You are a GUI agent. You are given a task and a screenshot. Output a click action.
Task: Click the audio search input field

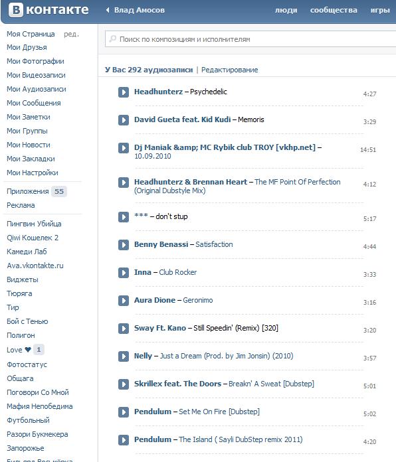tap(250, 39)
